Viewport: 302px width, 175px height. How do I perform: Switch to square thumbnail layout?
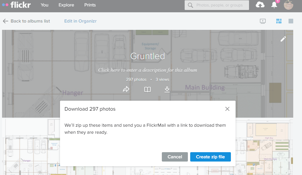click(291, 21)
